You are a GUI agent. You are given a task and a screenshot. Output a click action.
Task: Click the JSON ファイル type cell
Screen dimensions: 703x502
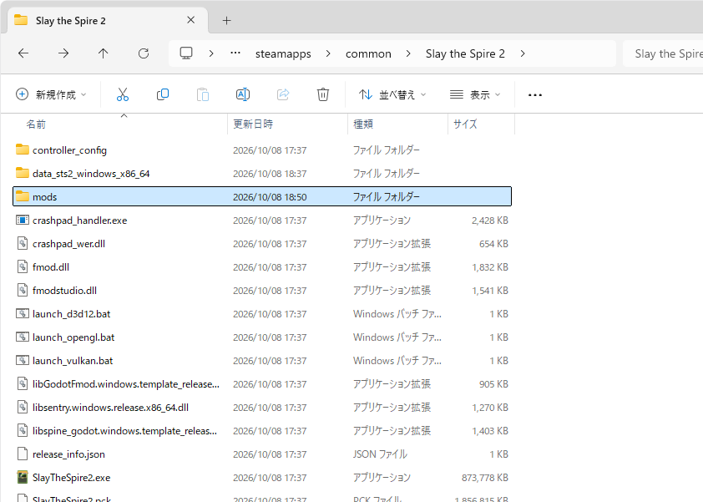tap(380, 454)
